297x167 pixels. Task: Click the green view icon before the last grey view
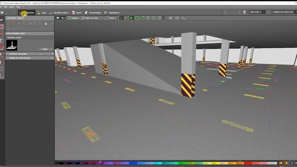[x=154, y=18]
